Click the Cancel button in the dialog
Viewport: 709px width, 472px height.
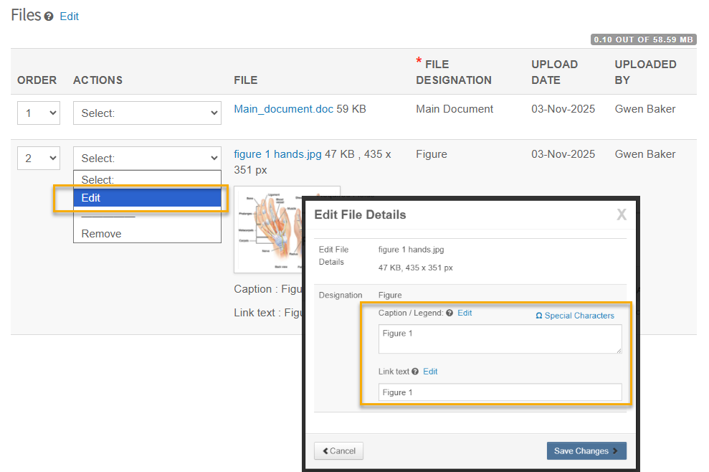(x=338, y=450)
